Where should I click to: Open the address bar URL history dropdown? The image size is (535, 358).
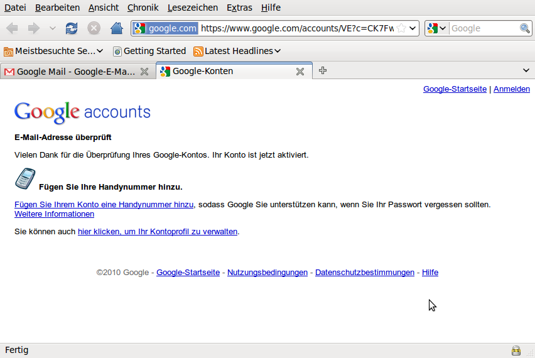(x=413, y=28)
